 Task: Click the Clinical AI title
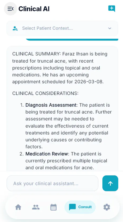(34, 9)
